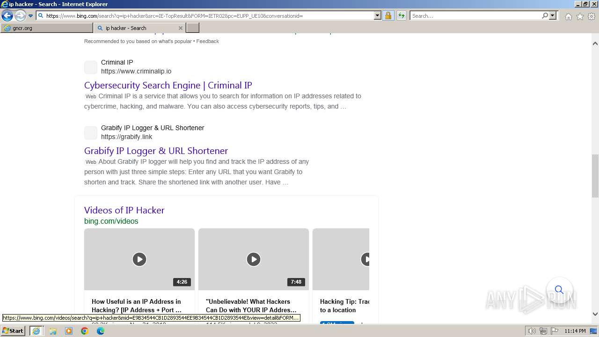Open File Explorer folder taskbar icon
The width and height of the screenshot is (599, 337).
[x=53, y=331]
